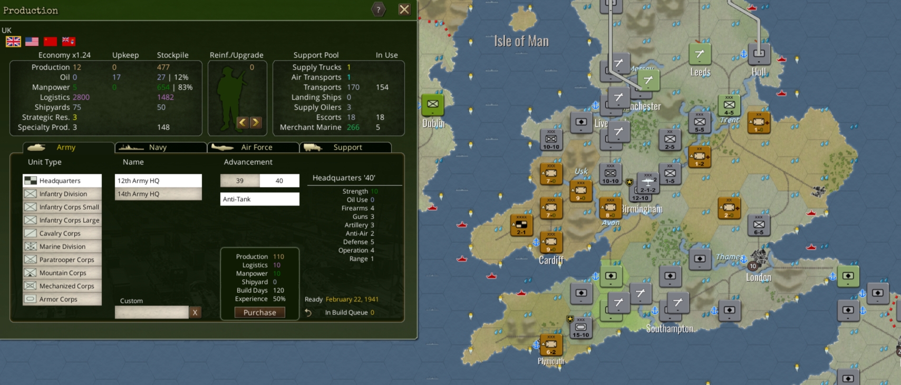
Task: Select advancement year 40
Action: 279,181
